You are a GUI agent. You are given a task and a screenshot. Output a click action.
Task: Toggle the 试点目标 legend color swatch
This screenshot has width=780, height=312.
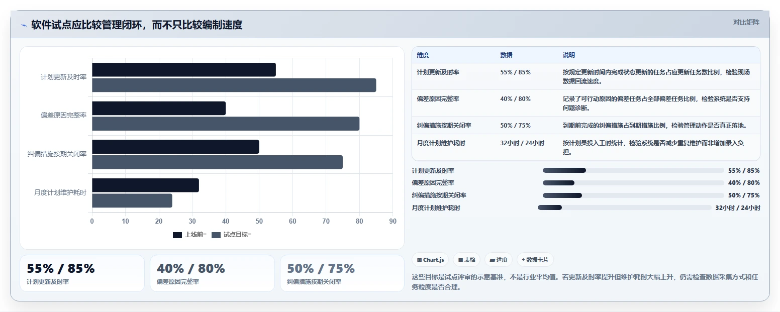216,235
